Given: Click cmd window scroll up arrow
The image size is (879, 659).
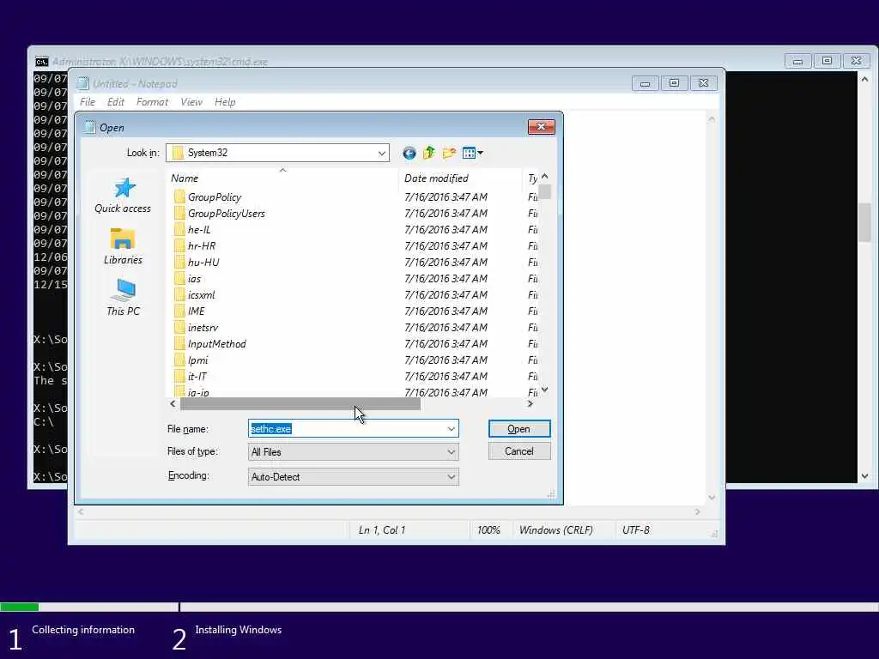Looking at the screenshot, I should pos(864,80).
